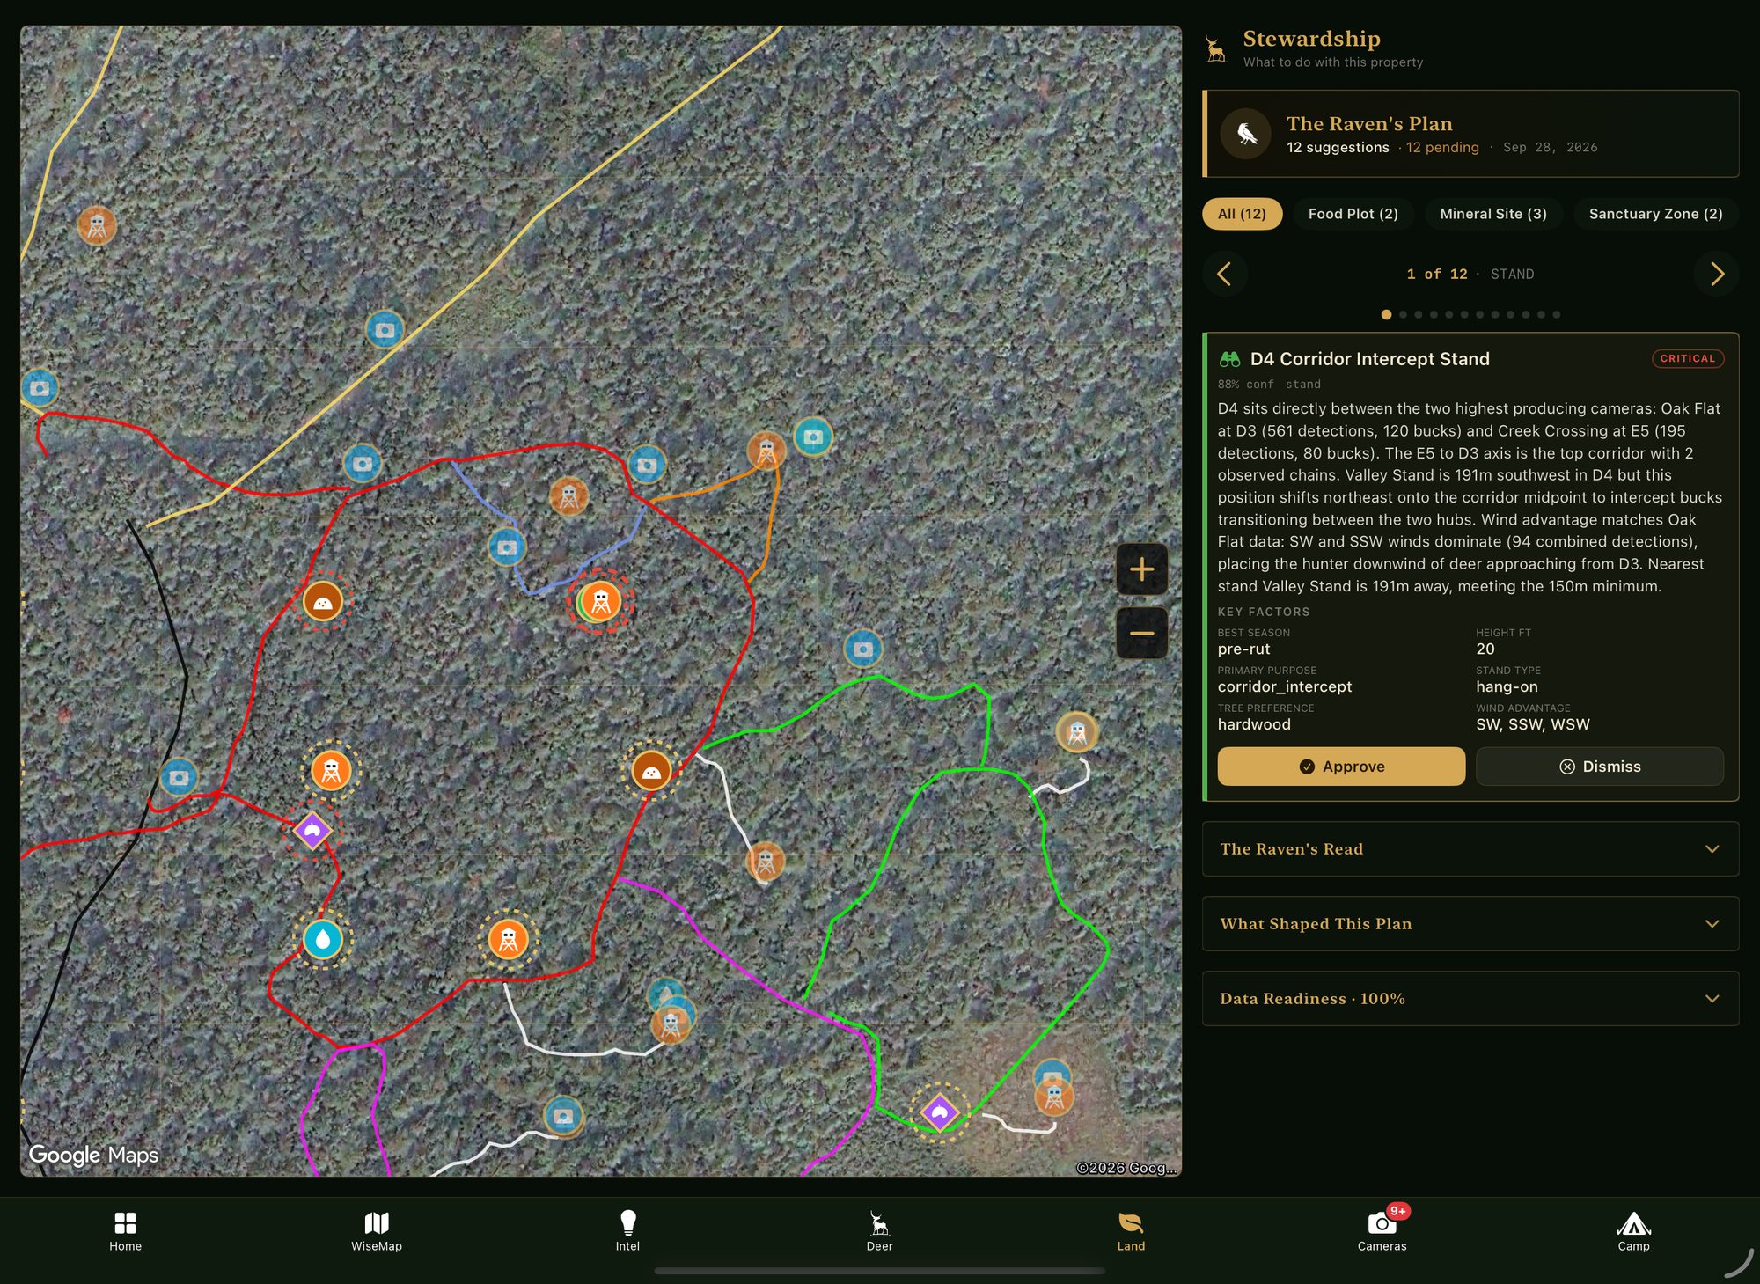Click the Raven's Plan bird icon
Viewport: 1760px width, 1284px height.
[1246, 134]
